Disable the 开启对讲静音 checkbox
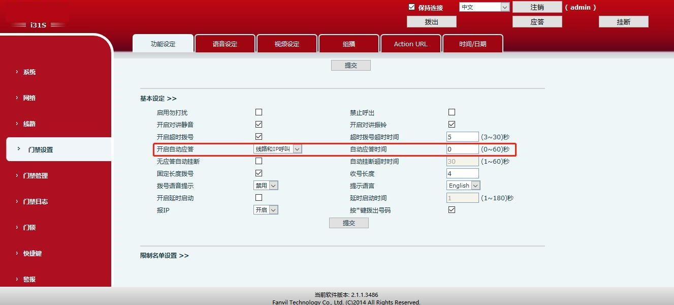674x305 pixels. tap(259, 124)
